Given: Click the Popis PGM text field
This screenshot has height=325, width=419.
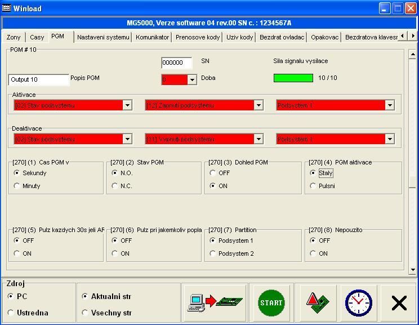Looking at the screenshot, I should click(x=38, y=80).
